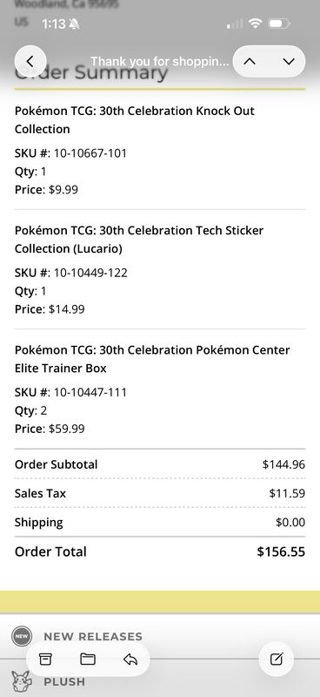
Task: Click the Pikachu plush icon
Action: click(20, 681)
